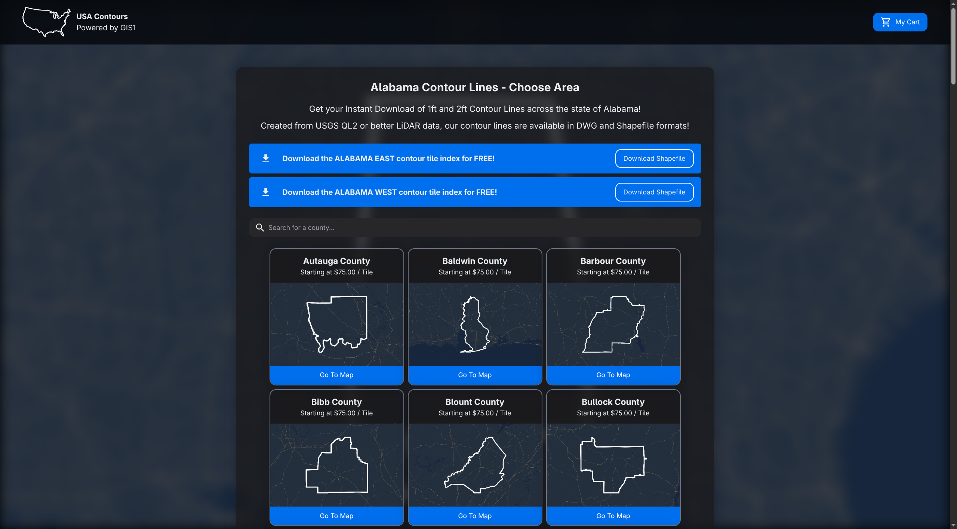Click Barbour County map thumbnail

click(x=613, y=324)
